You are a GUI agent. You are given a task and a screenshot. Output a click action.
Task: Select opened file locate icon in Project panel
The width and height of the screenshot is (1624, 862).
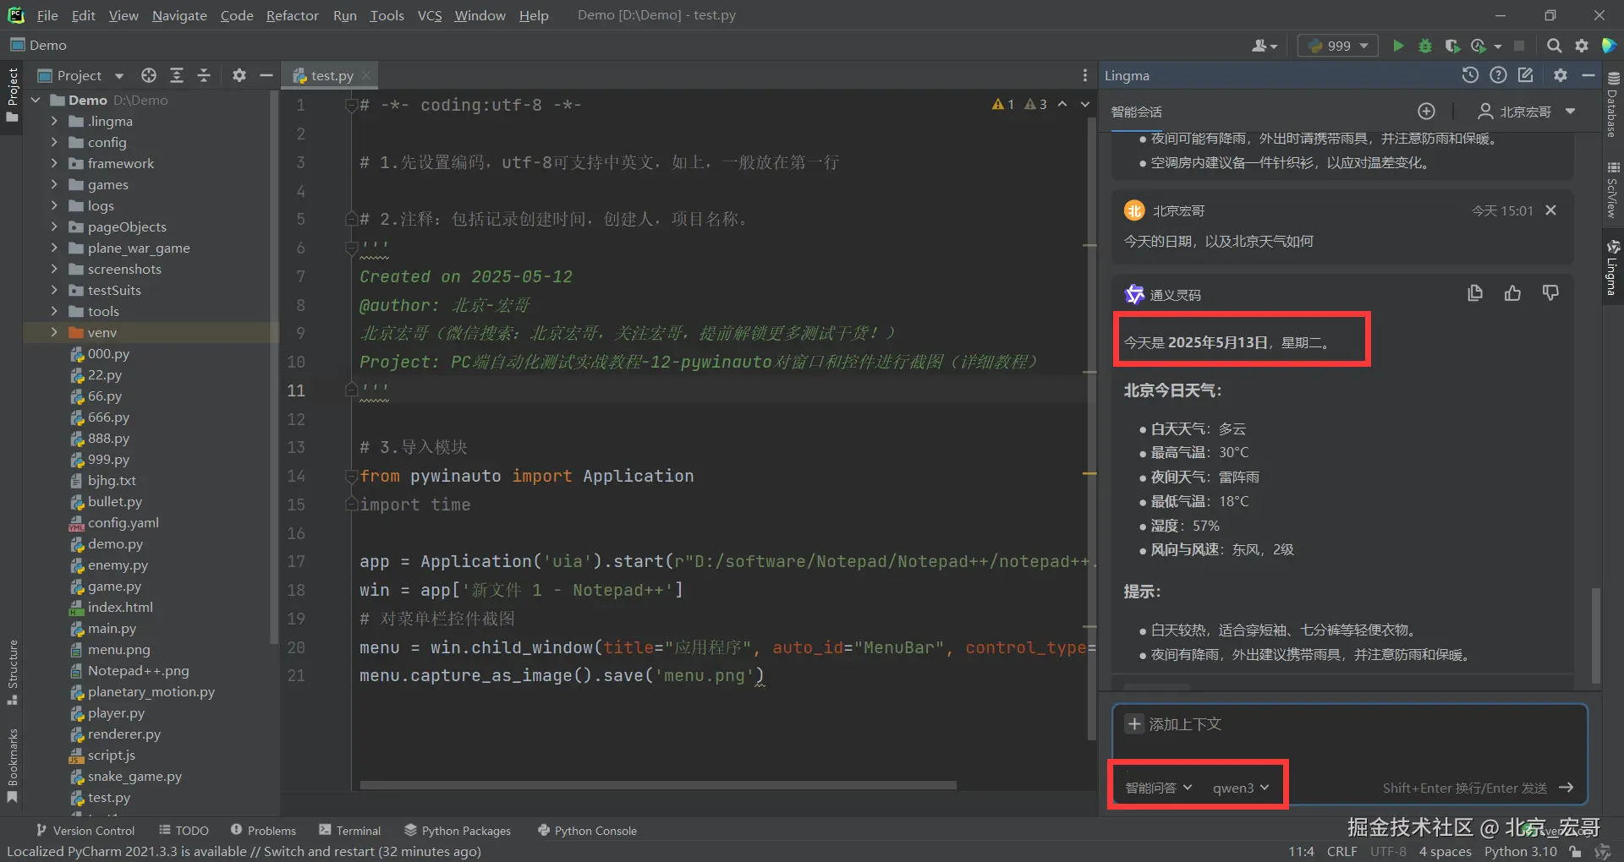tap(149, 75)
